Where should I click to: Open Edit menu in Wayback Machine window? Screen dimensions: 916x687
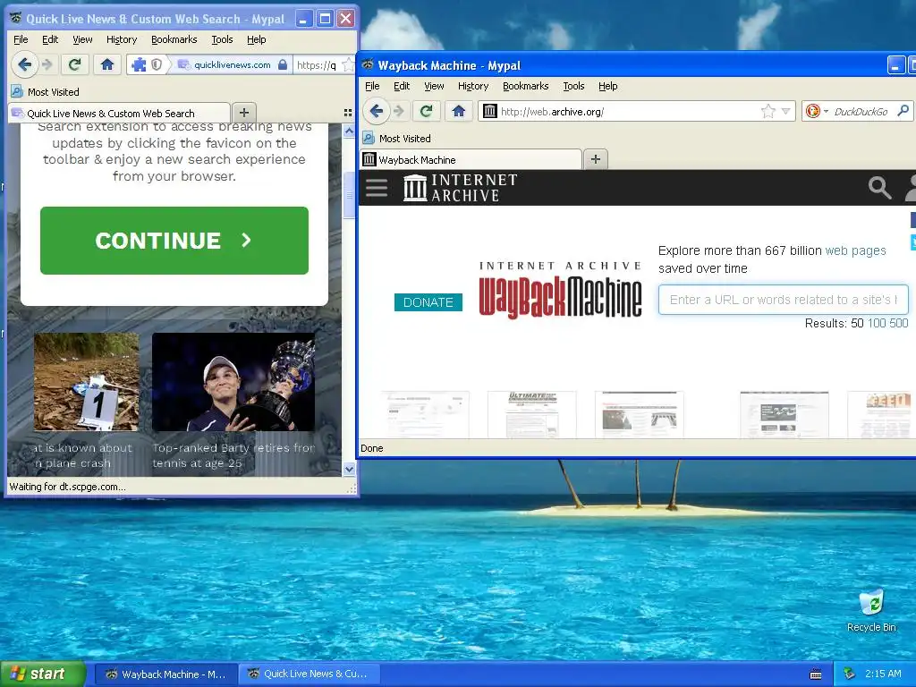[402, 86]
